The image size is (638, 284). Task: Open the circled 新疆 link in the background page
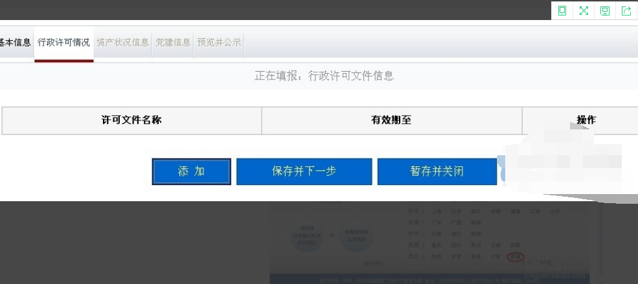pos(515,257)
